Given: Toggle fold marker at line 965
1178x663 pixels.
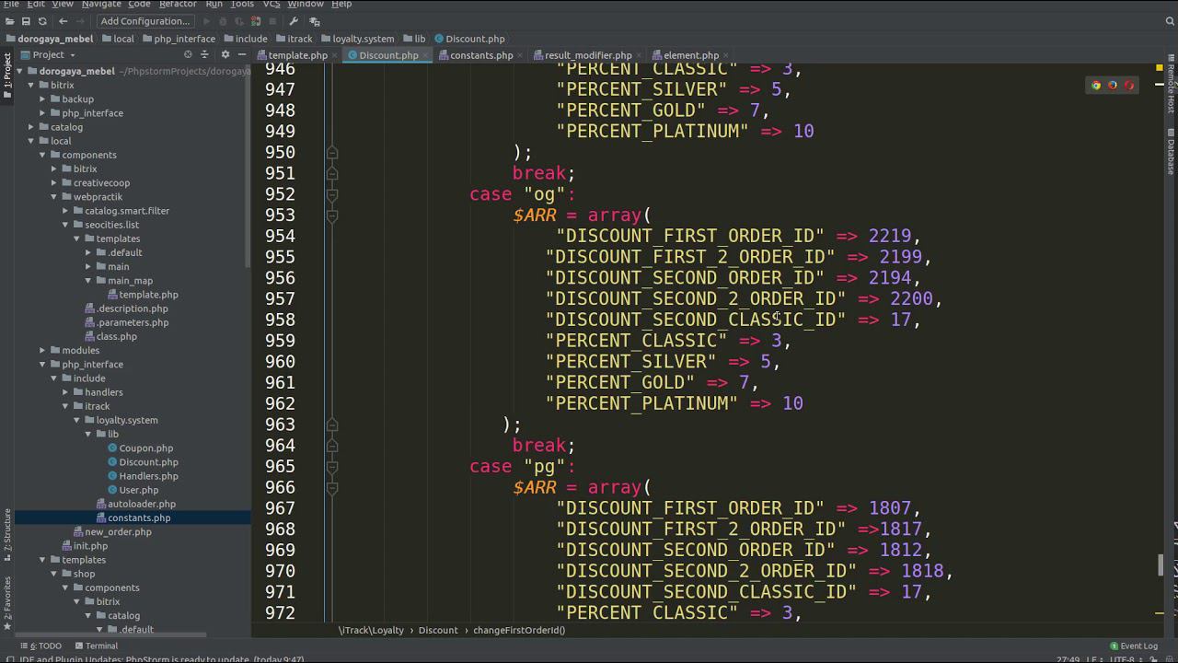Looking at the screenshot, I should point(332,467).
